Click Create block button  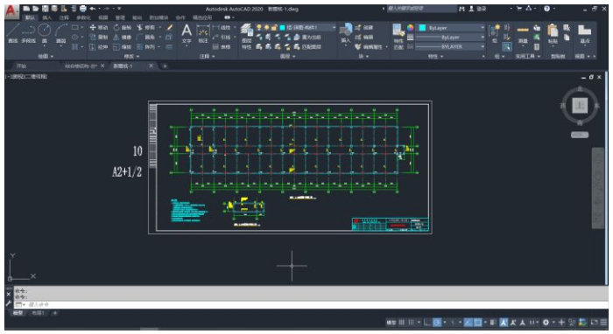(x=364, y=28)
